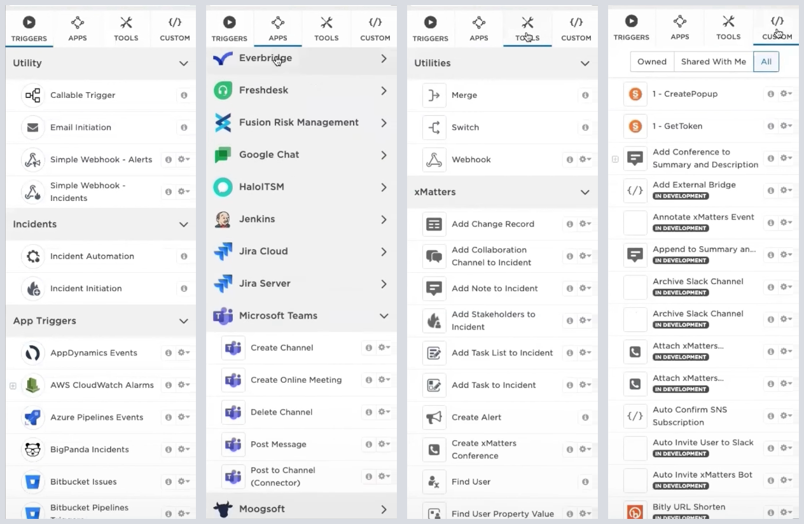The image size is (804, 524).
Task: Click the Add External Bridge code icon
Action: click(x=635, y=190)
